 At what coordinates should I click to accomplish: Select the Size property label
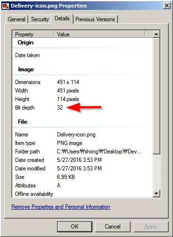click(x=20, y=177)
